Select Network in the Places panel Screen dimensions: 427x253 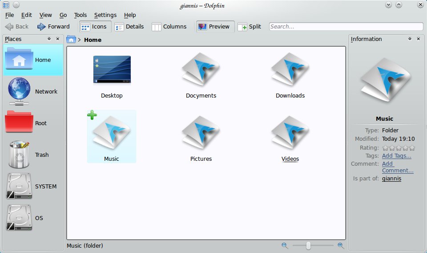point(33,92)
